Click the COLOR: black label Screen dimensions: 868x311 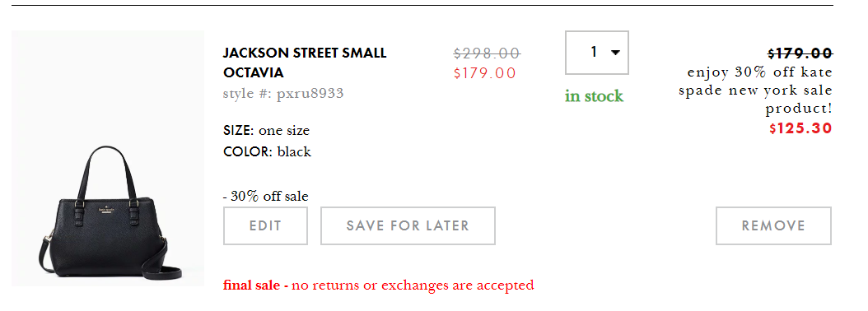[267, 151]
